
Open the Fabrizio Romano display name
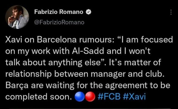point(59,12)
